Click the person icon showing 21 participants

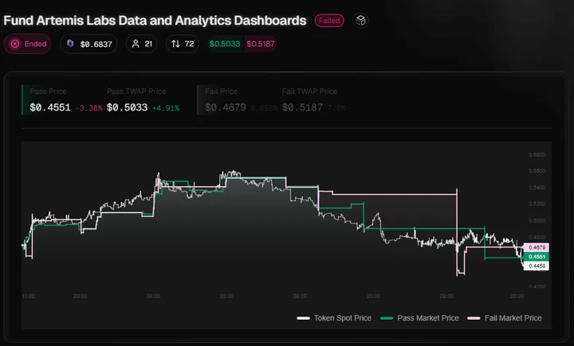tap(136, 44)
